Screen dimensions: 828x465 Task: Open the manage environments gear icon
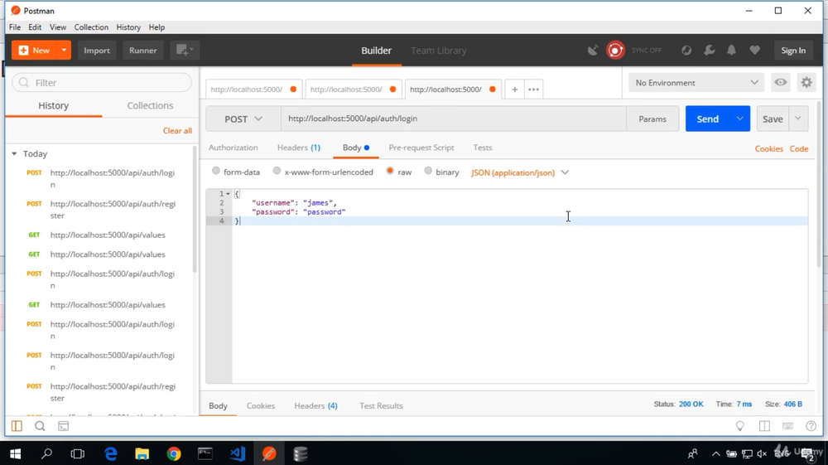(806, 82)
